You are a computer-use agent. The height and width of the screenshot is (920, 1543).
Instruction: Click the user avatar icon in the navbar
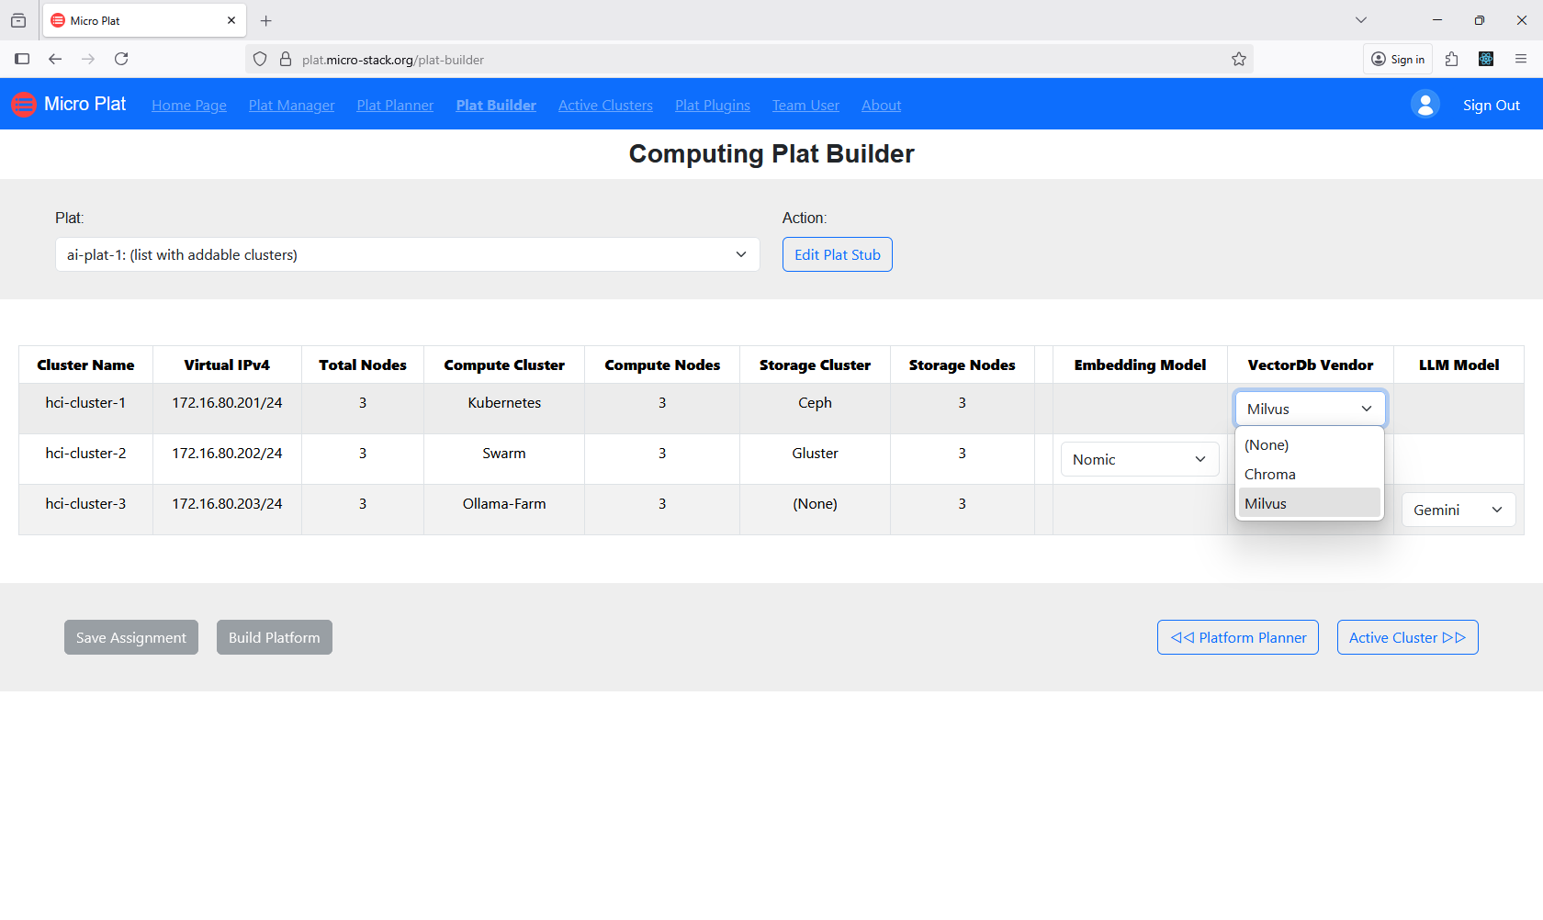click(1425, 104)
